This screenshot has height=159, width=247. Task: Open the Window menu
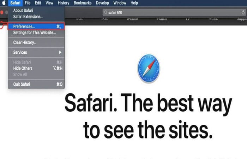click(120, 3)
